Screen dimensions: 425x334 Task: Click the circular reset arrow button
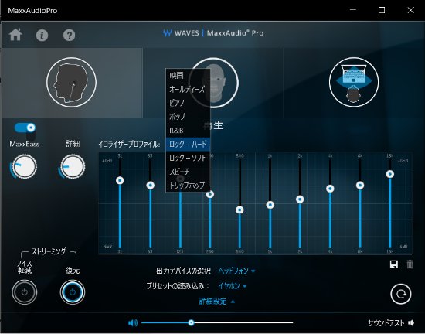coord(400,294)
